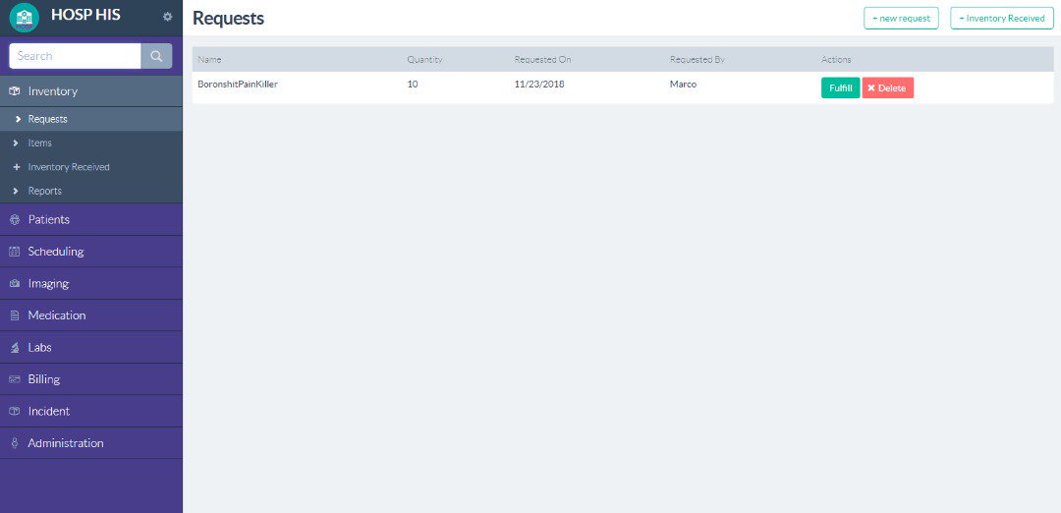Open the Inventory section
The image size is (1061, 513).
coord(91,91)
